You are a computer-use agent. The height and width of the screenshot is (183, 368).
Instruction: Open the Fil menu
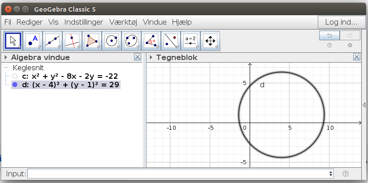coord(8,22)
